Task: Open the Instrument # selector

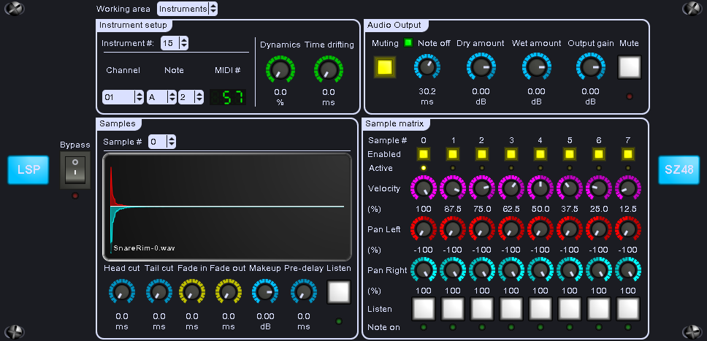Action: (x=175, y=43)
